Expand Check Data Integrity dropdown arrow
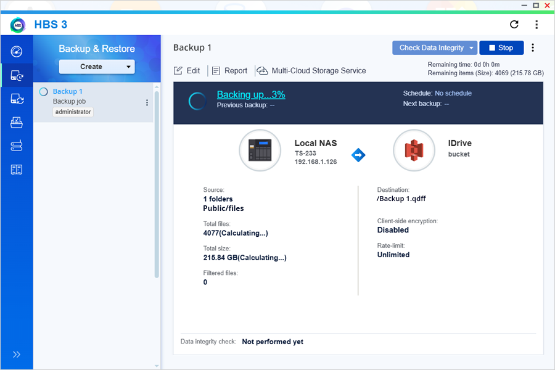Screen dimensions: 555x370 [471, 48]
